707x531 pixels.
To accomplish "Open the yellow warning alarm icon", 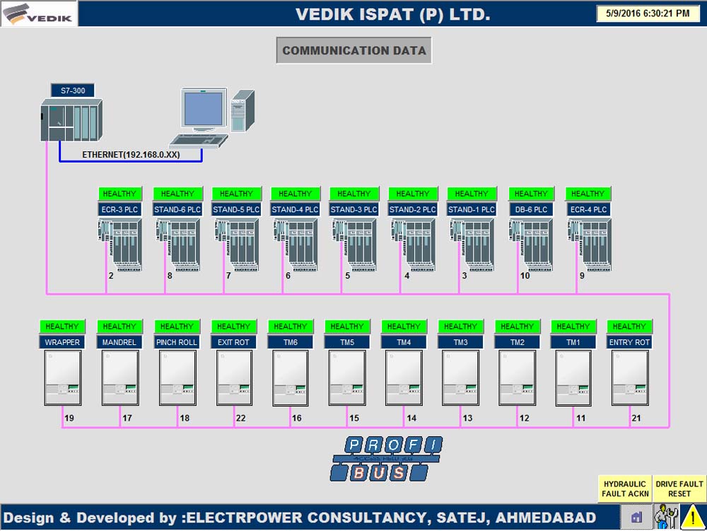I will click(693, 517).
